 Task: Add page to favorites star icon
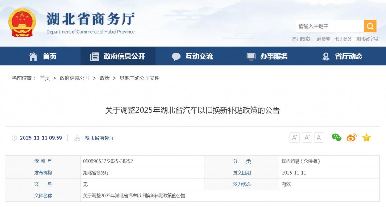(366, 137)
